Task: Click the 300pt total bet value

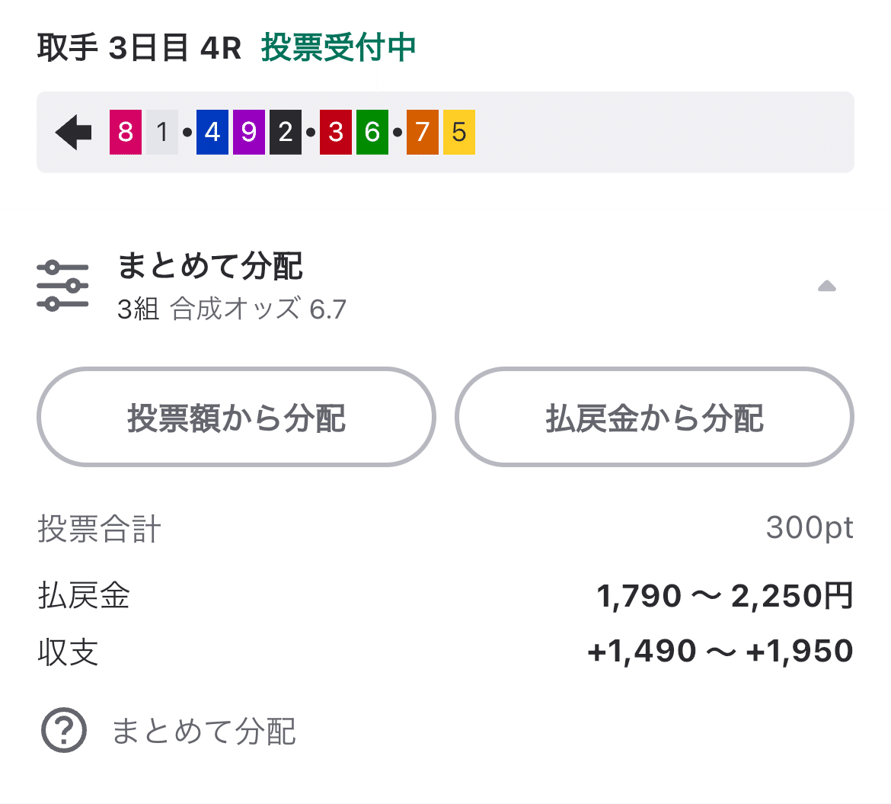Action: [x=810, y=527]
